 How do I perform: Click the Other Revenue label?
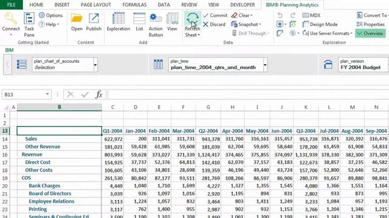(43, 147)
